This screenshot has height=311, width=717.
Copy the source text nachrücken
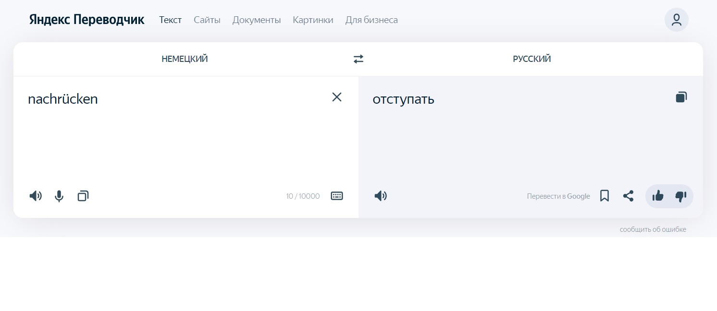point(83,196)
